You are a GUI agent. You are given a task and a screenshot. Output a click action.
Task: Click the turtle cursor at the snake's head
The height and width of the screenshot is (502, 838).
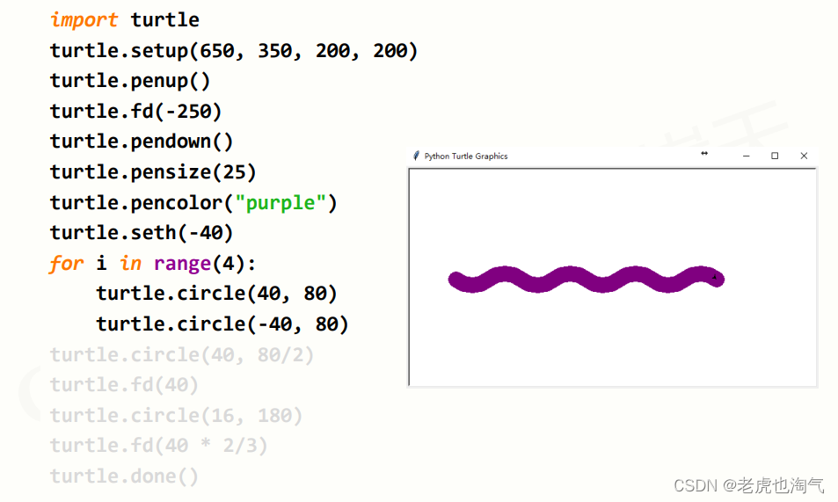[x=715, y=277]
